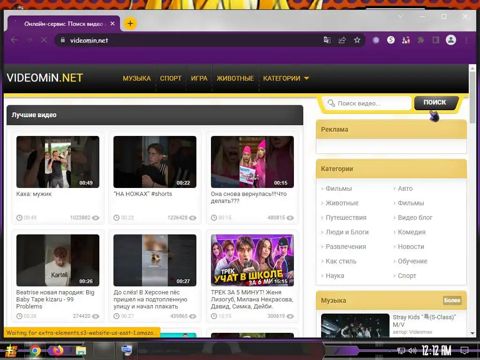This screenshot has height=360, width=480.
Task: Expand the КАТЕГОРИИ dropdown menu
Action: (286, 78)
